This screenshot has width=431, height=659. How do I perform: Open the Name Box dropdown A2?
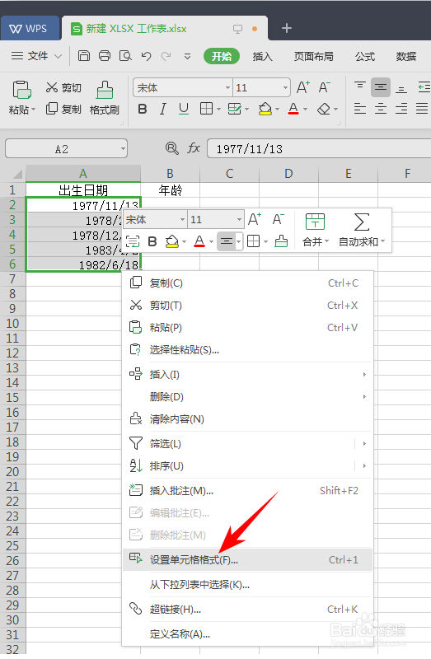coord(123,149)
